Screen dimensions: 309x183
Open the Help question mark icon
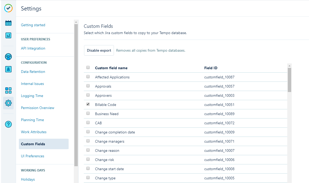tap(8, 124)
